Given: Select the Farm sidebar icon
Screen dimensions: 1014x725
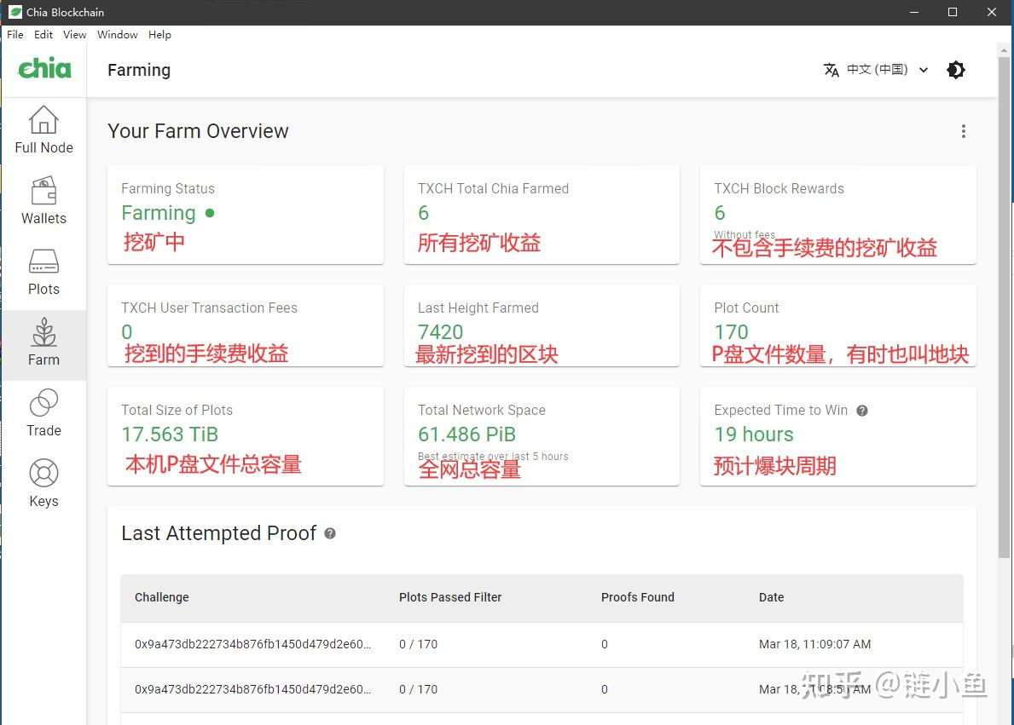Looking at the screenshot, I should (43, 342).
